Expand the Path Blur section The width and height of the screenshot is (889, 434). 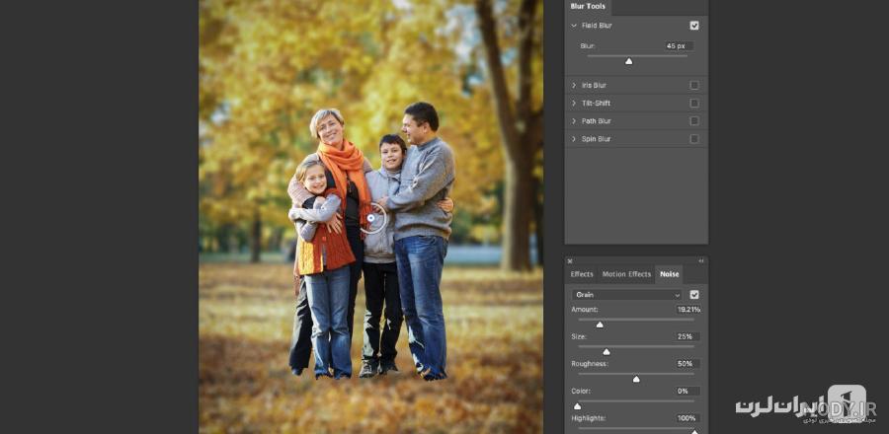coord(574,121)
